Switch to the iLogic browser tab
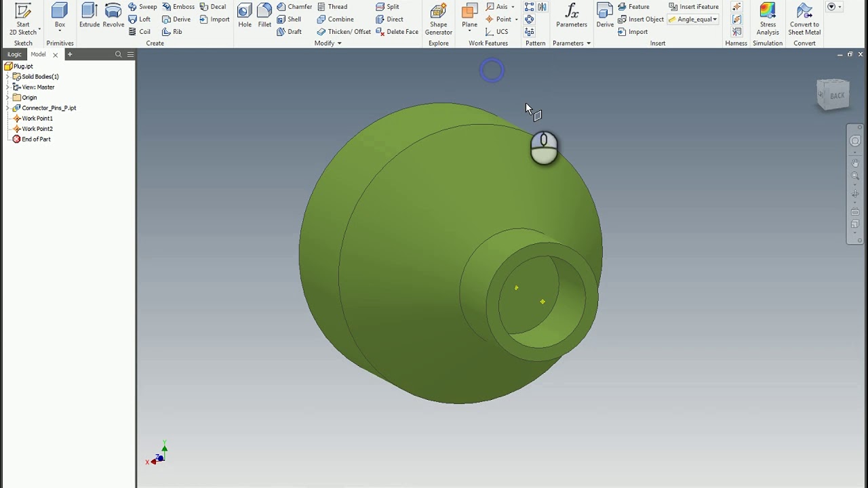868x488 pixels. point(14,54)
